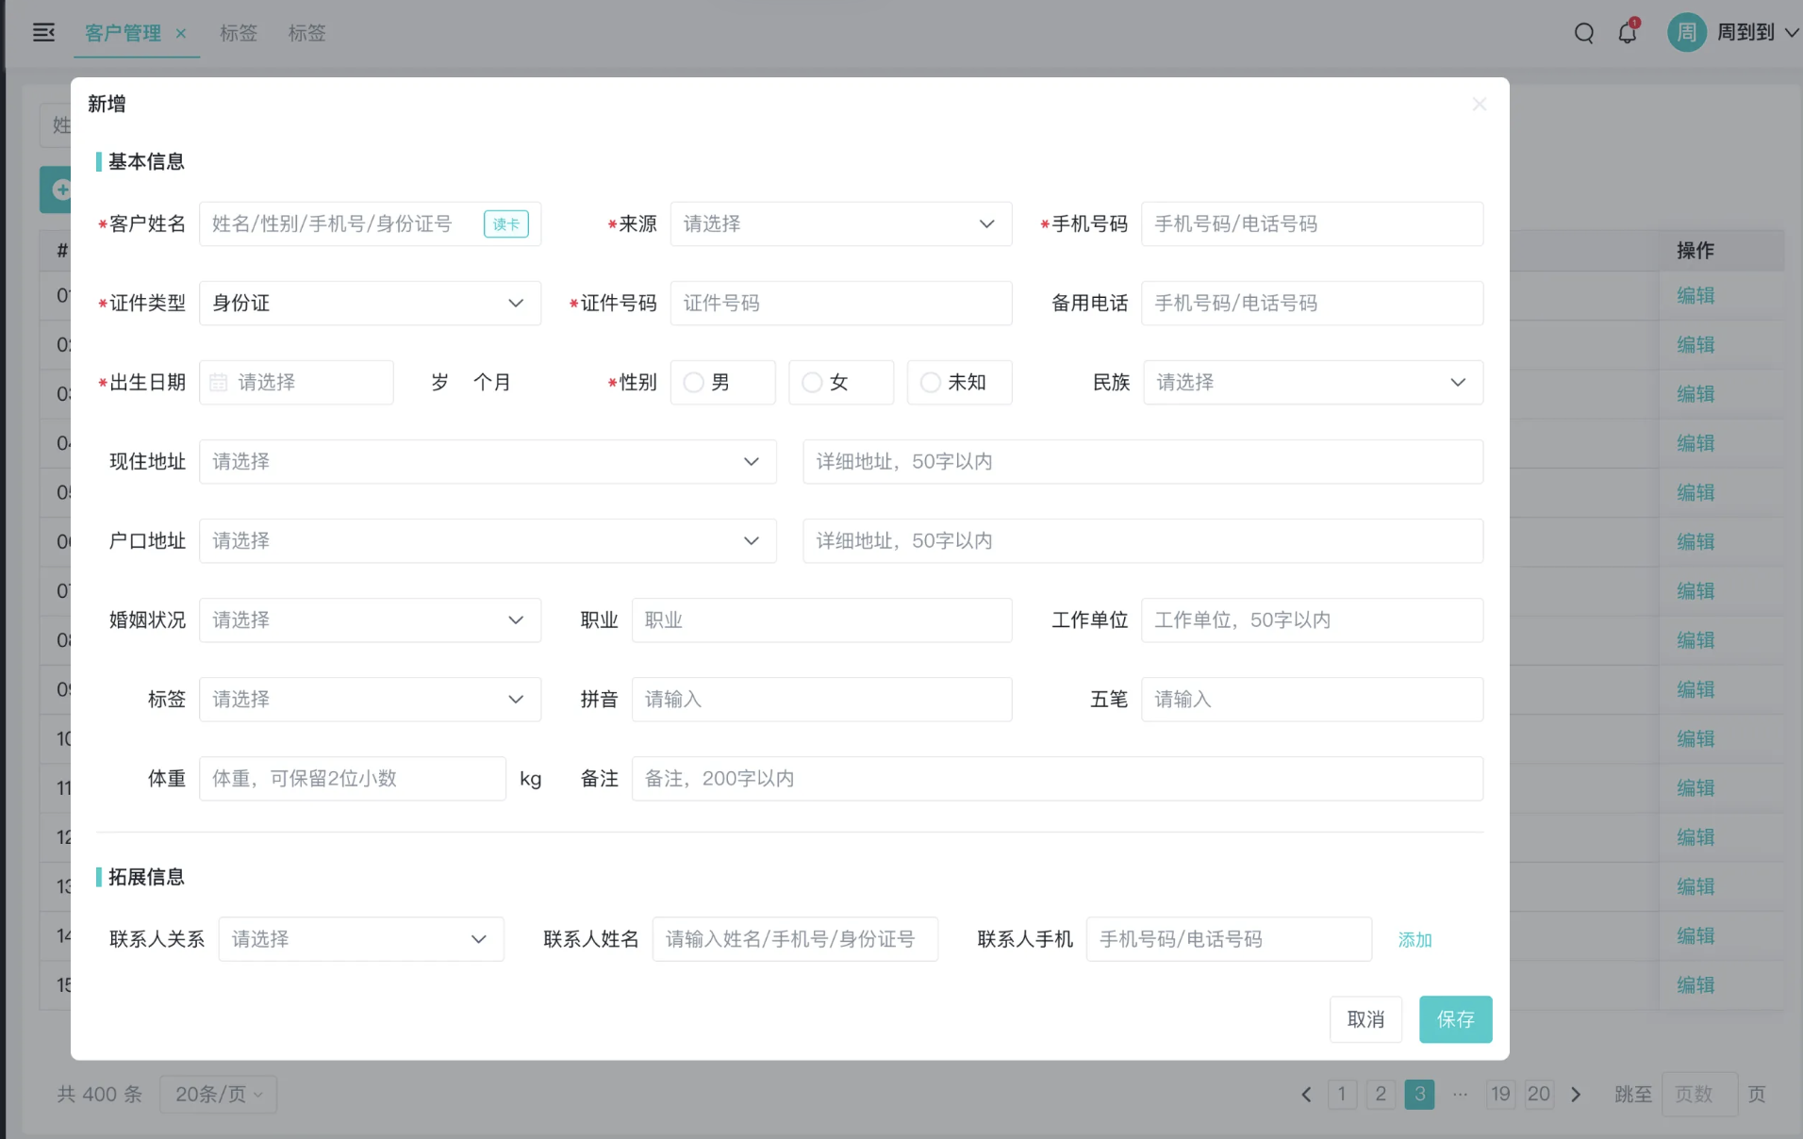Focus the 现住地址 detailed address input

pos(1143,461)
